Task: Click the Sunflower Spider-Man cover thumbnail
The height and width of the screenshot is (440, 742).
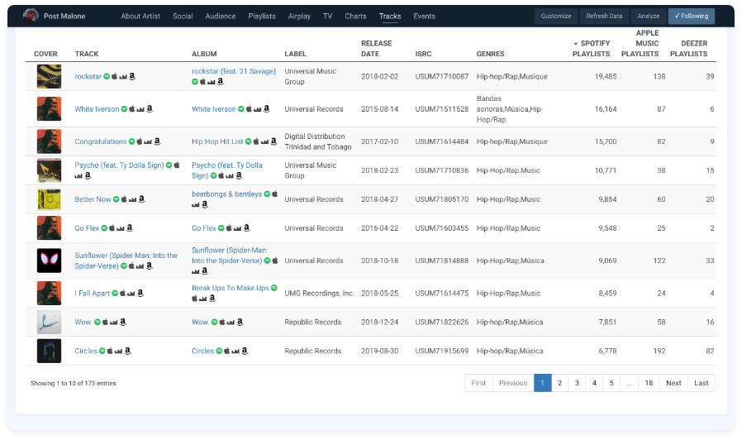Action: [50, 261]
